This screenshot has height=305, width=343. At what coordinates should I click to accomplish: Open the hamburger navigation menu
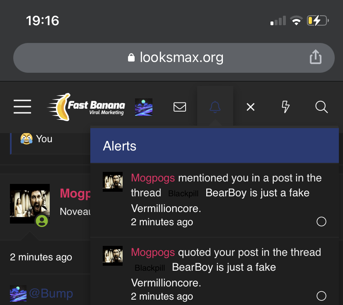22,107
